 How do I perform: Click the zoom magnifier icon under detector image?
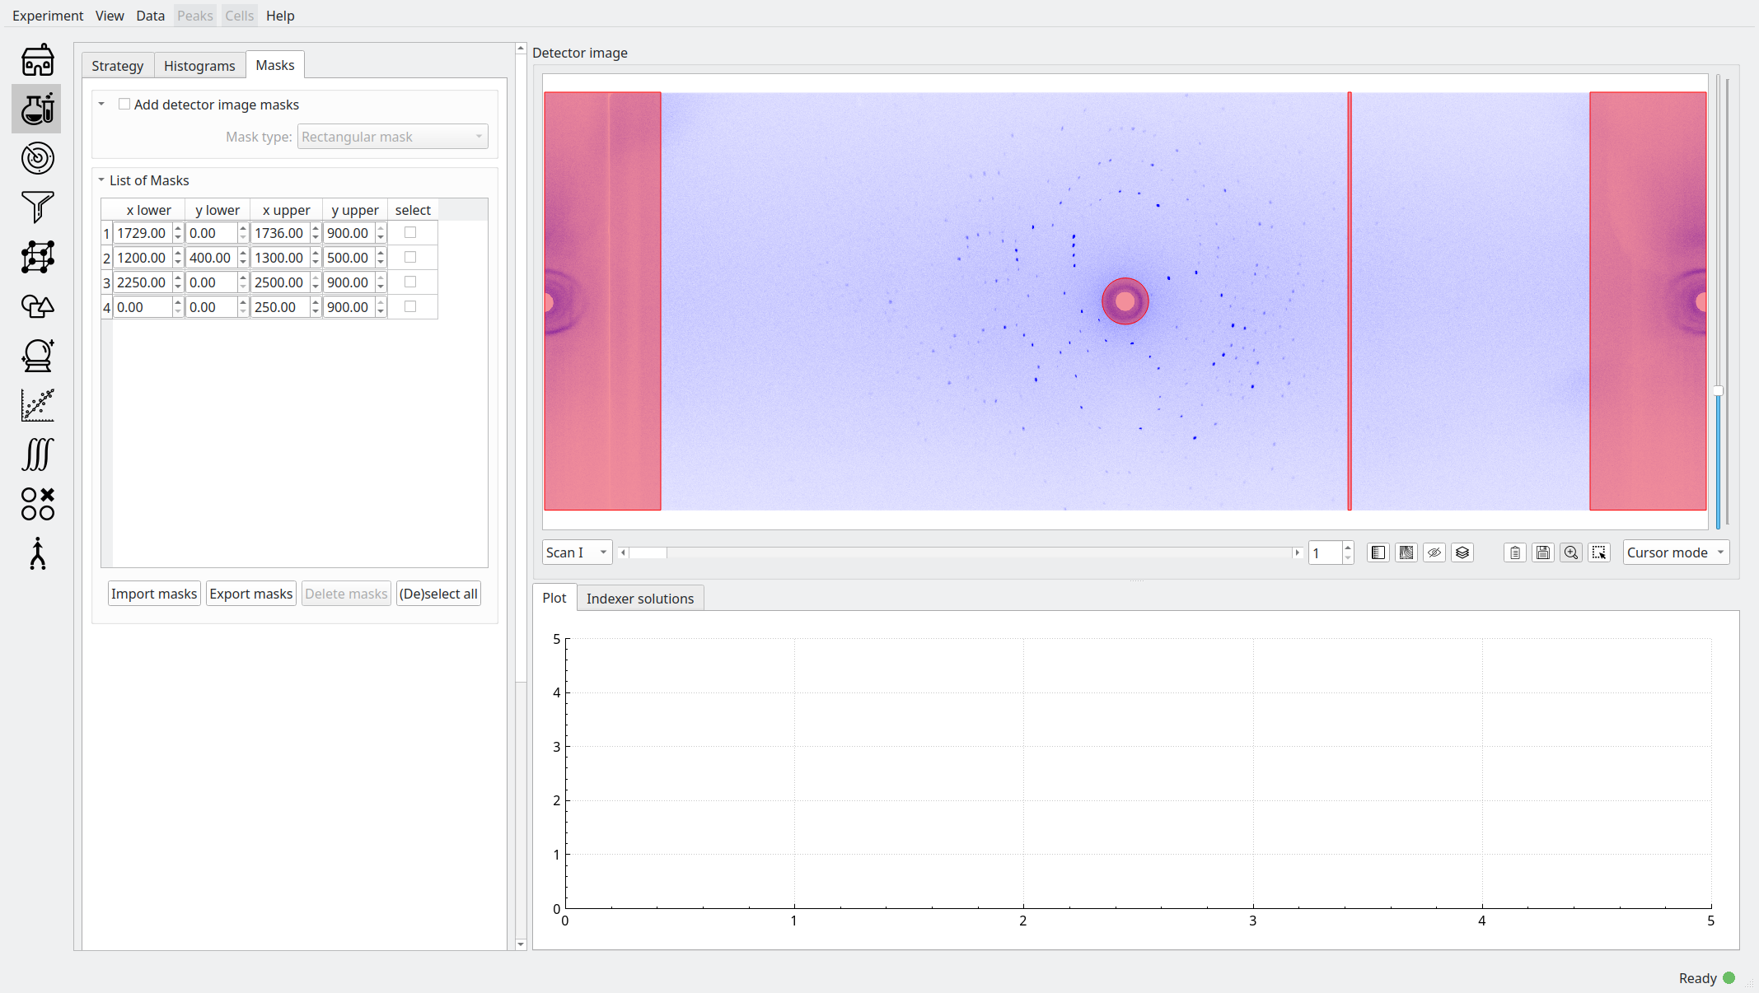coord(1571,552)
